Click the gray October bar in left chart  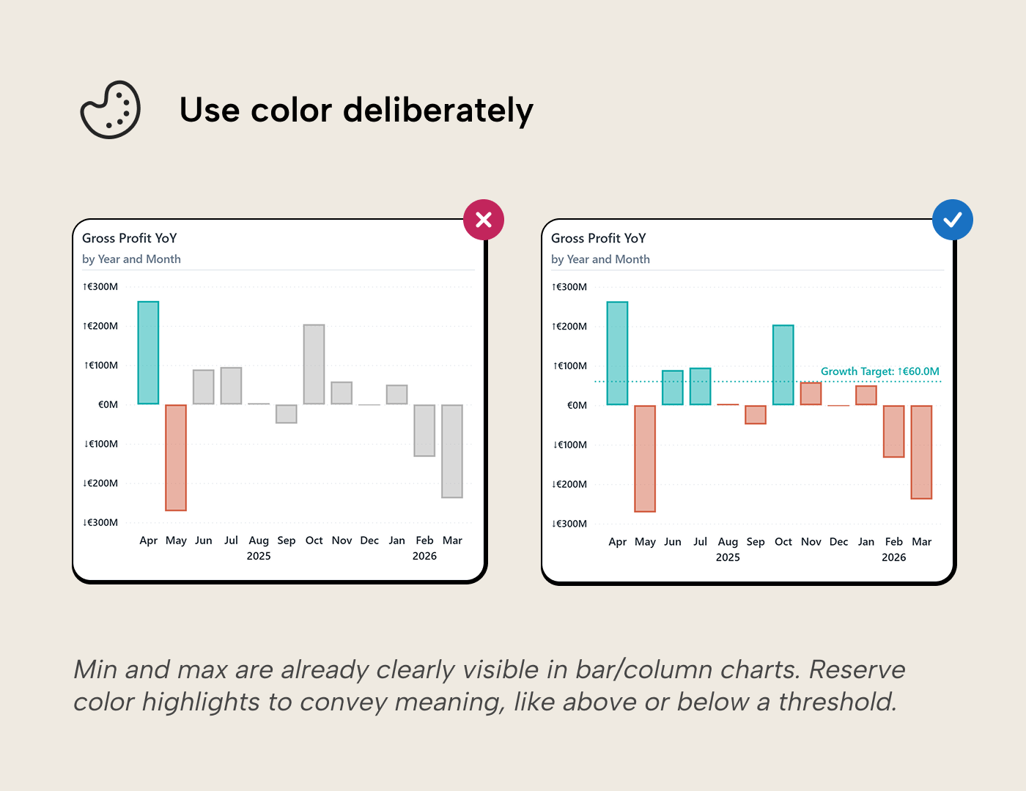314,364
